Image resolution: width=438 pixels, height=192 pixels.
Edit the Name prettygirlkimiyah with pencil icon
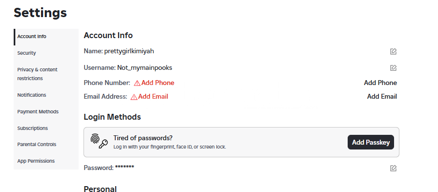tap(393, 51)
